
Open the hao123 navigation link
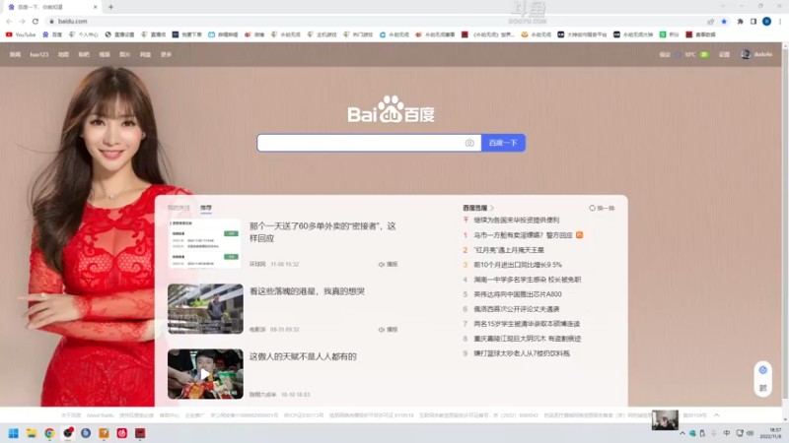pyautogui.click(x=39, y=54)
